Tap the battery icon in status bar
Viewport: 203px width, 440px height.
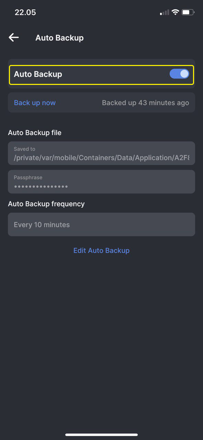click(x=188, y=12)
